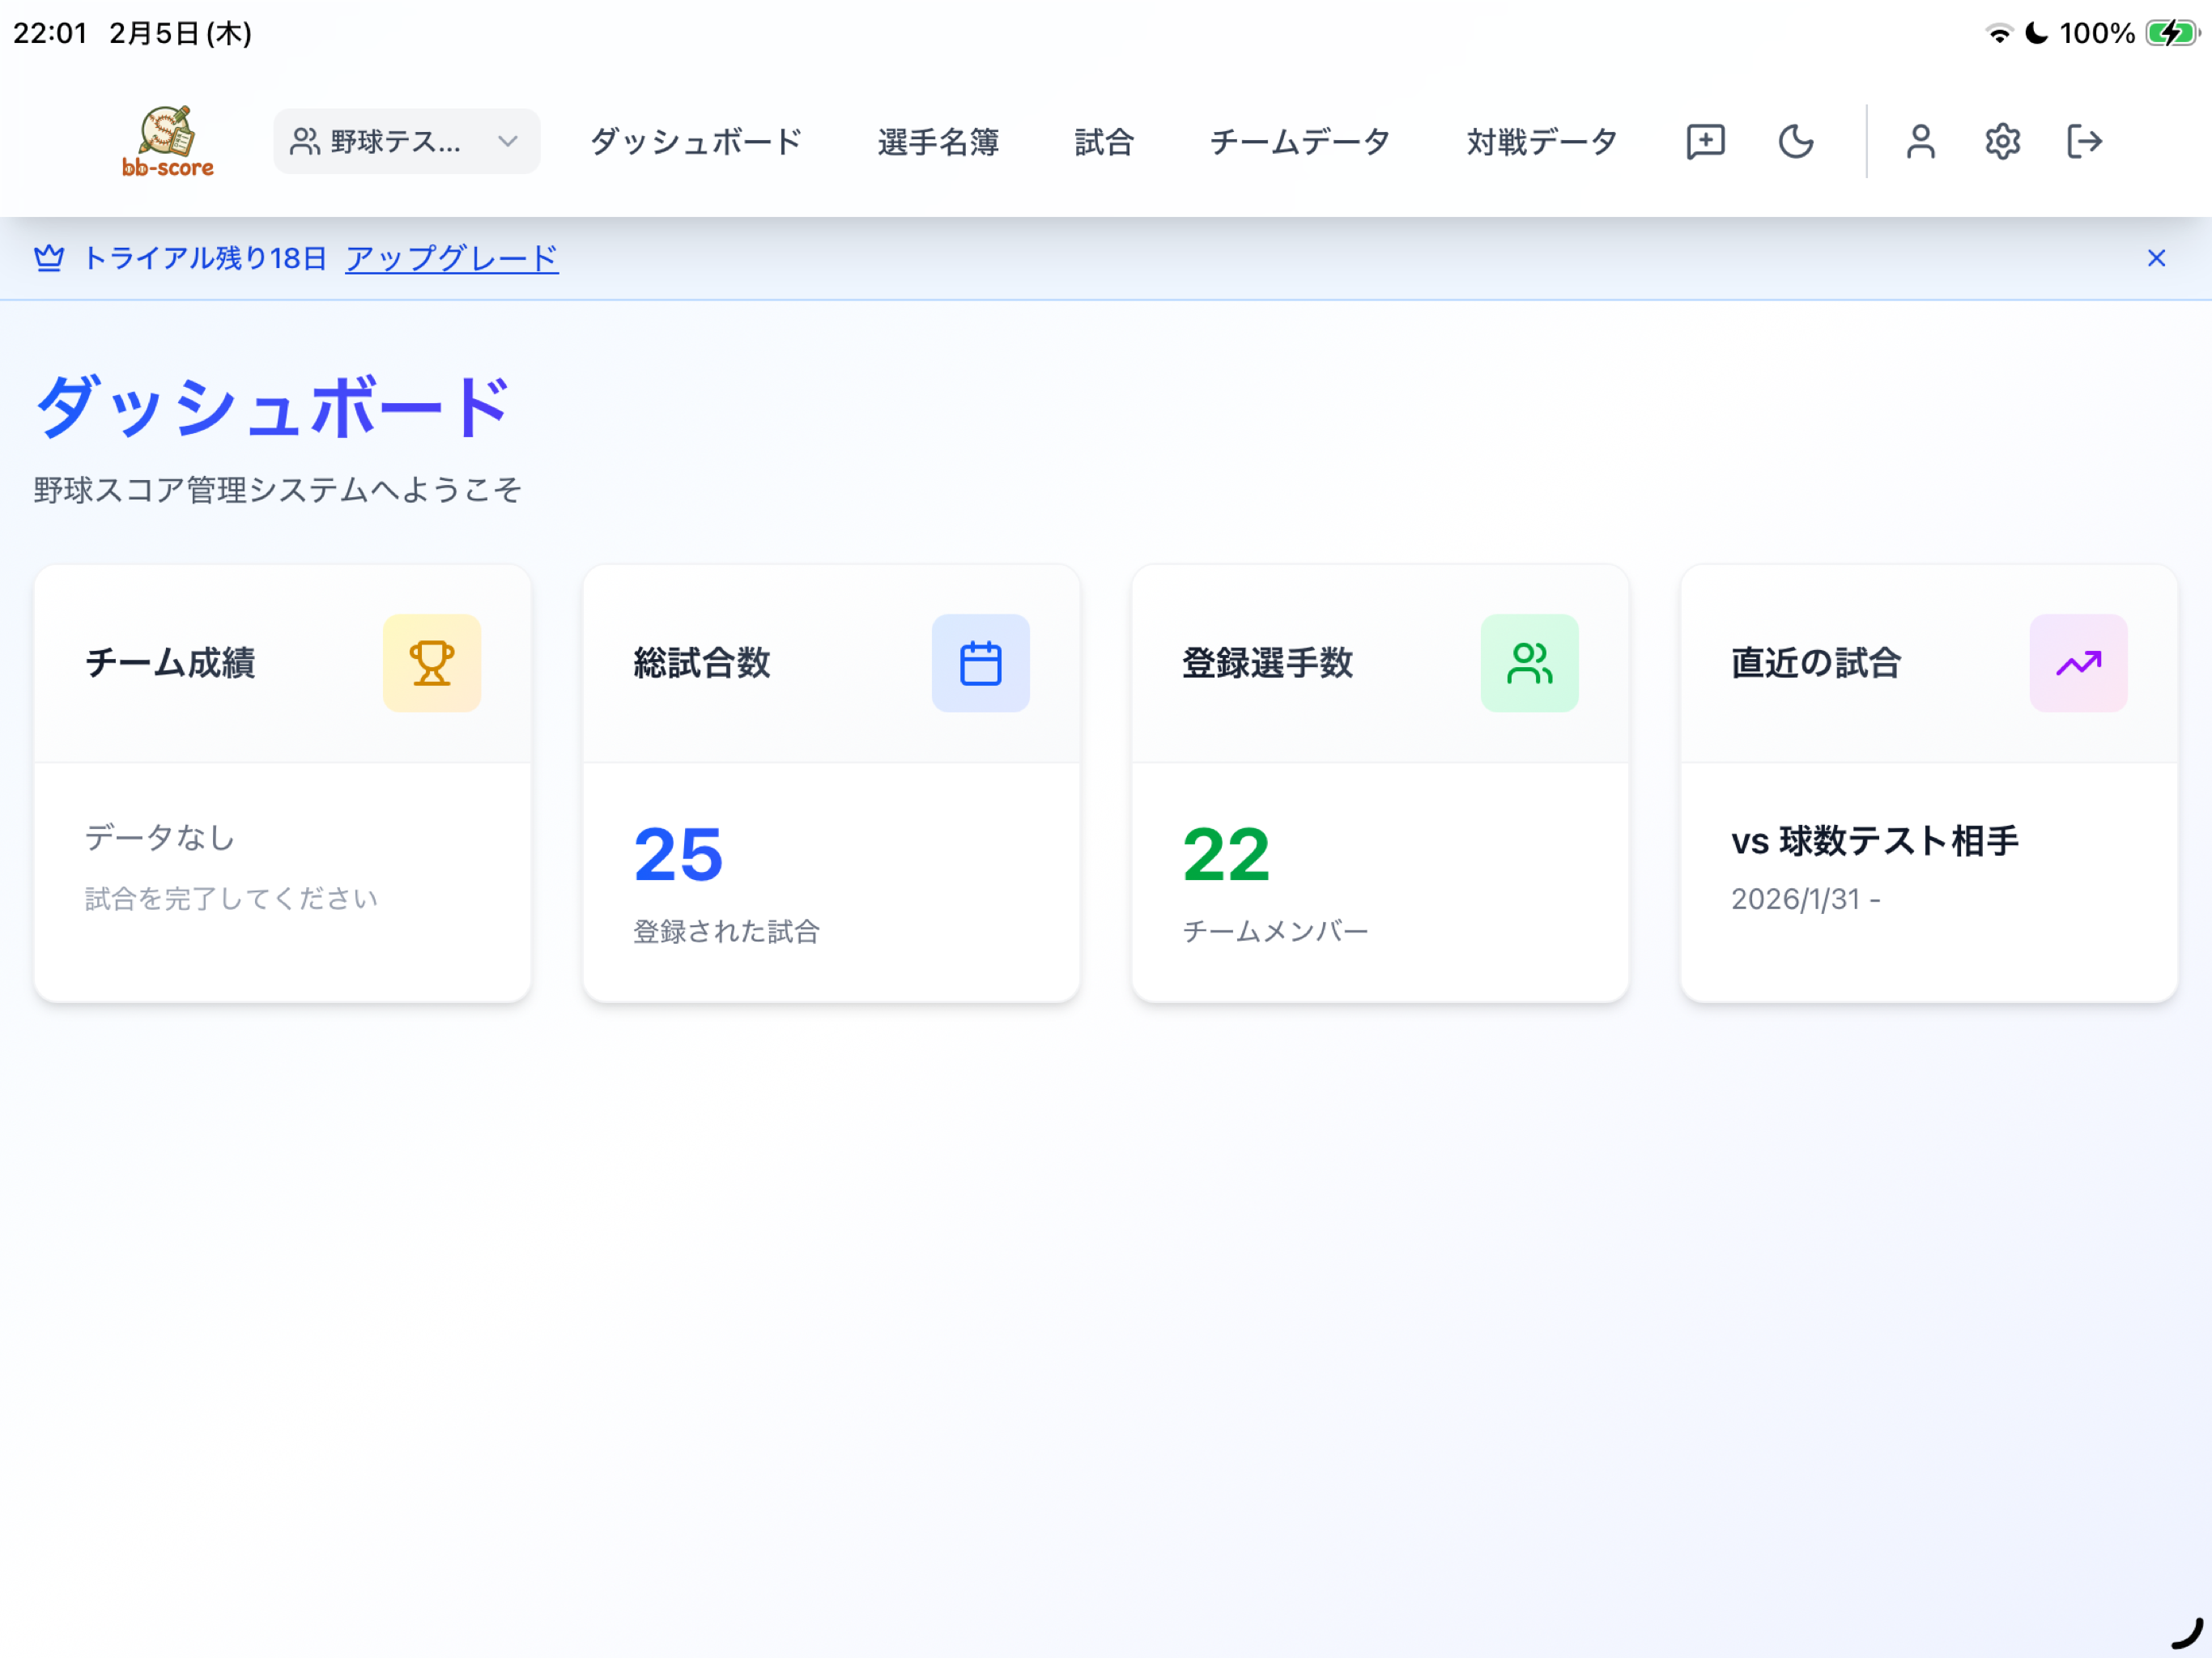
Task: Click the trophy icon on チーム成績 card
Action: click(432, 663)
